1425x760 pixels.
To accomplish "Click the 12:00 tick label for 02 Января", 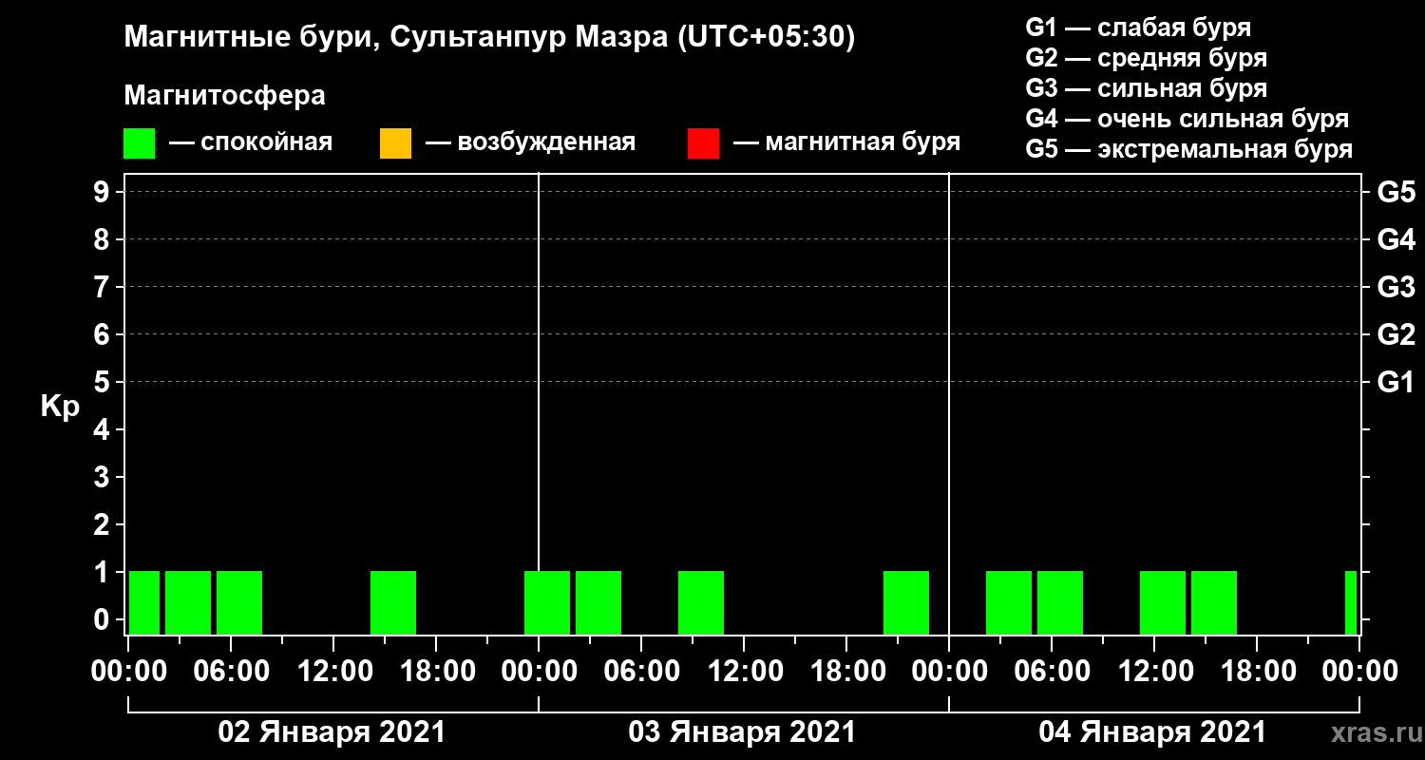I will [x=333, y=672].
